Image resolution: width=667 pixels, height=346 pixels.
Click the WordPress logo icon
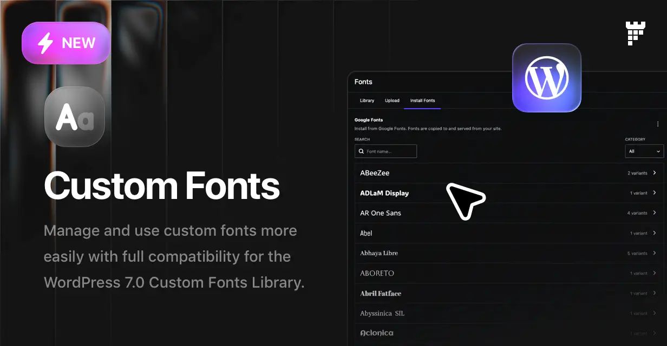click(x=547, y=78)
